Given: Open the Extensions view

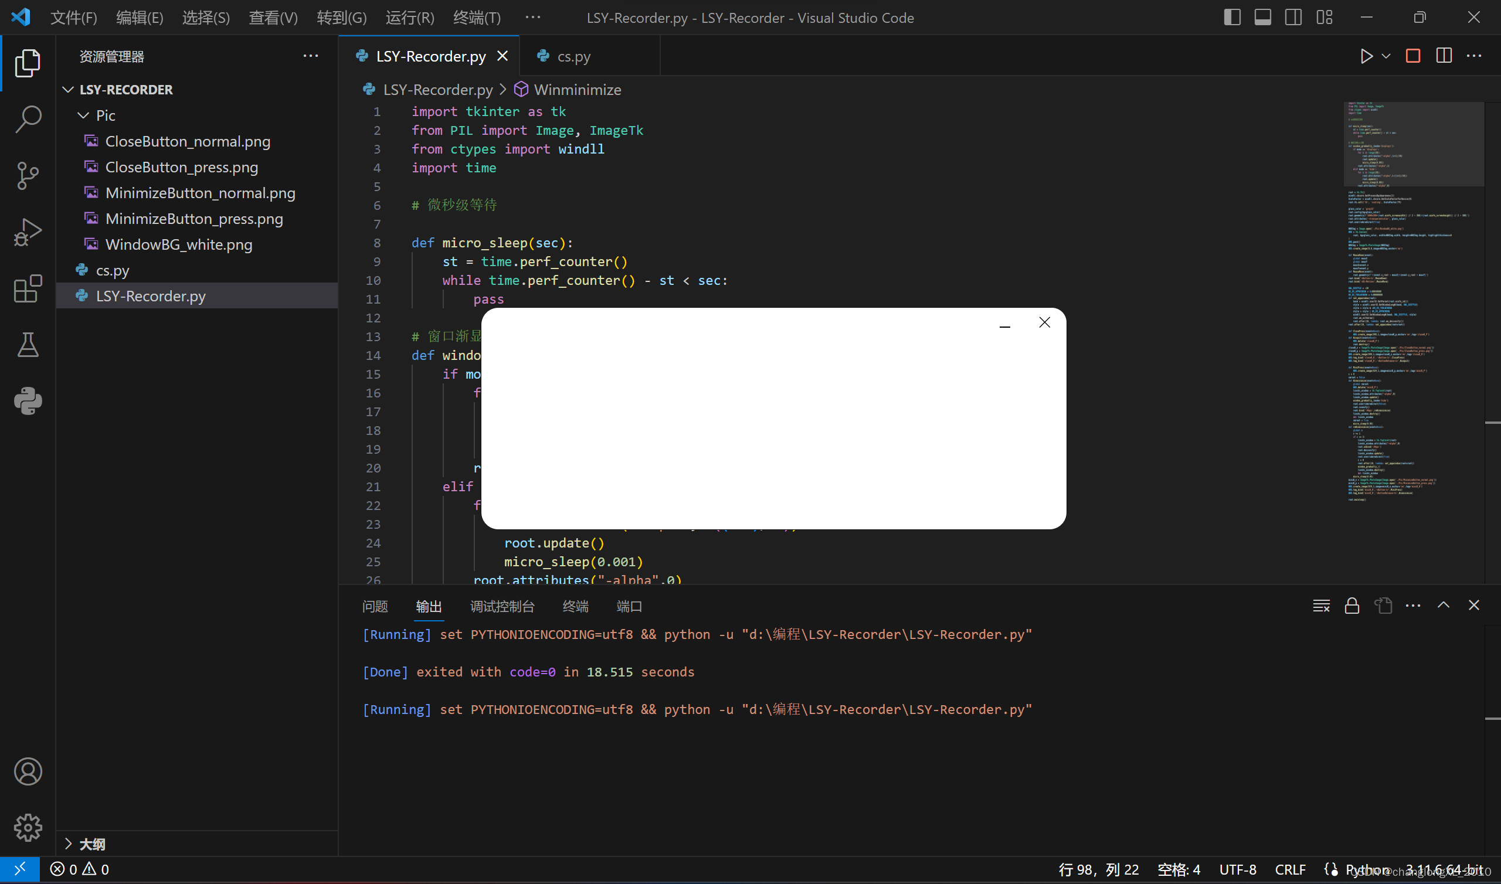Looking at the screenshot, I should [x=28, y=289].
